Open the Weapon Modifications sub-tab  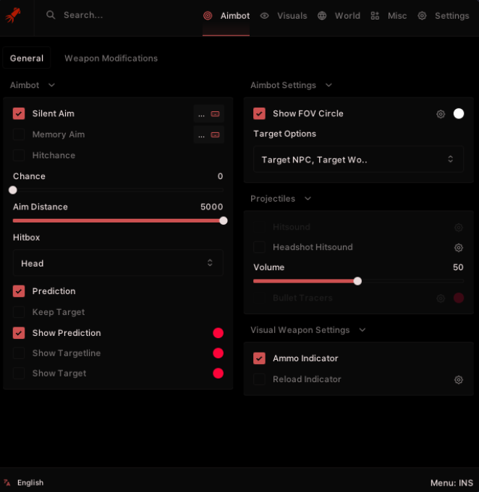pyautogui.click(x=111, y=59)
